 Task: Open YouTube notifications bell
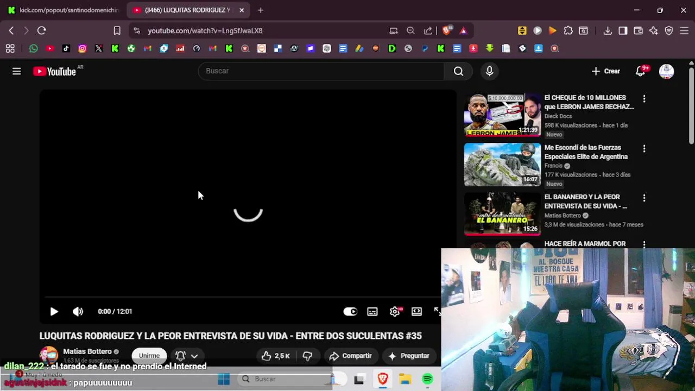coord(641,71)
